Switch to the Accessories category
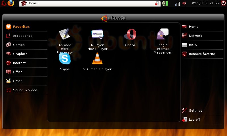This screenshot has width=227, height=136. [23, 36]
